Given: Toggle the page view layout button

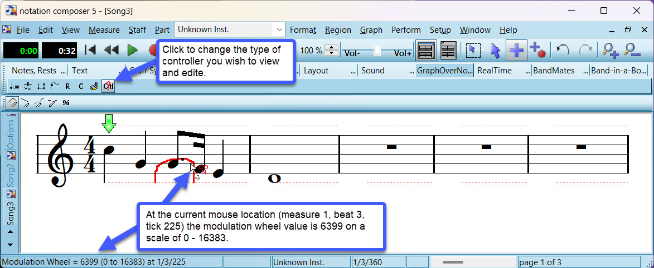Looking at the screenshot, I should pos(427,51).
